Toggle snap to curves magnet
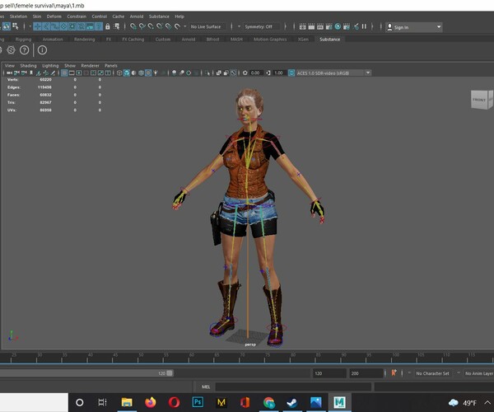Image resolution: width=494 pixels, height=412 pixels. click(142, 27)
